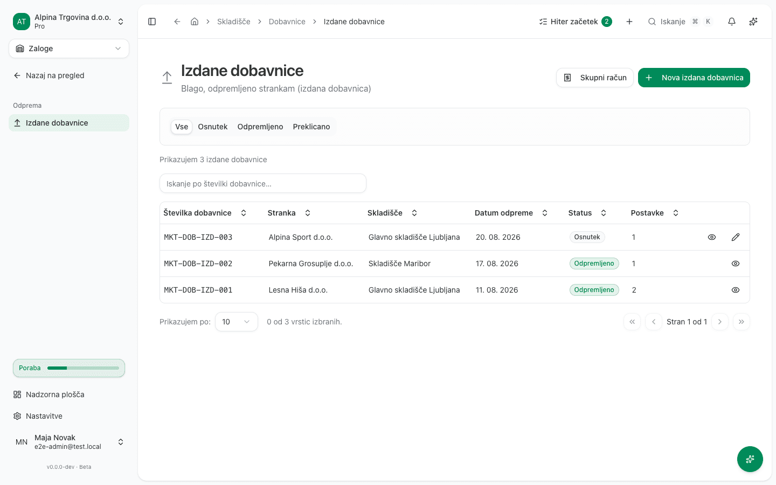The width and height of the screenshot is (776, 485).
Task: Go back using the breadcrumb arrow
Action: pos(177,22)
